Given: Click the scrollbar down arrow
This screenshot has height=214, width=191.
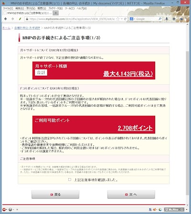Looking at the screenshot, I should (187, 205).
